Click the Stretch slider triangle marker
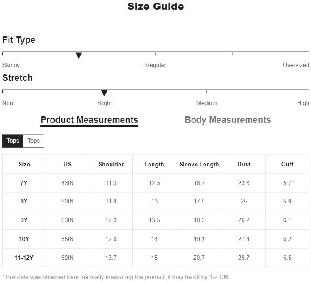Screen dimensions: 311x283 coord(104,93)
